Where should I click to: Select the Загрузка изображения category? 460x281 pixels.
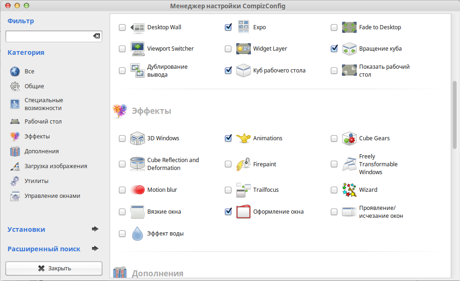[55, 166]
